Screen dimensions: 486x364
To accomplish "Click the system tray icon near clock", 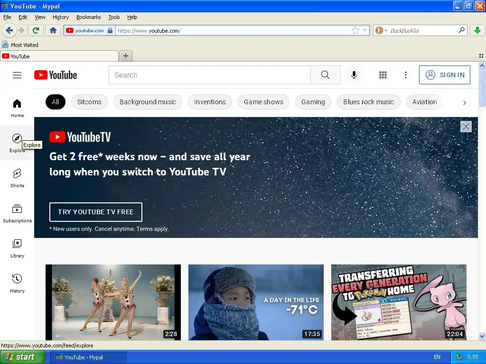I will point(459,357).
